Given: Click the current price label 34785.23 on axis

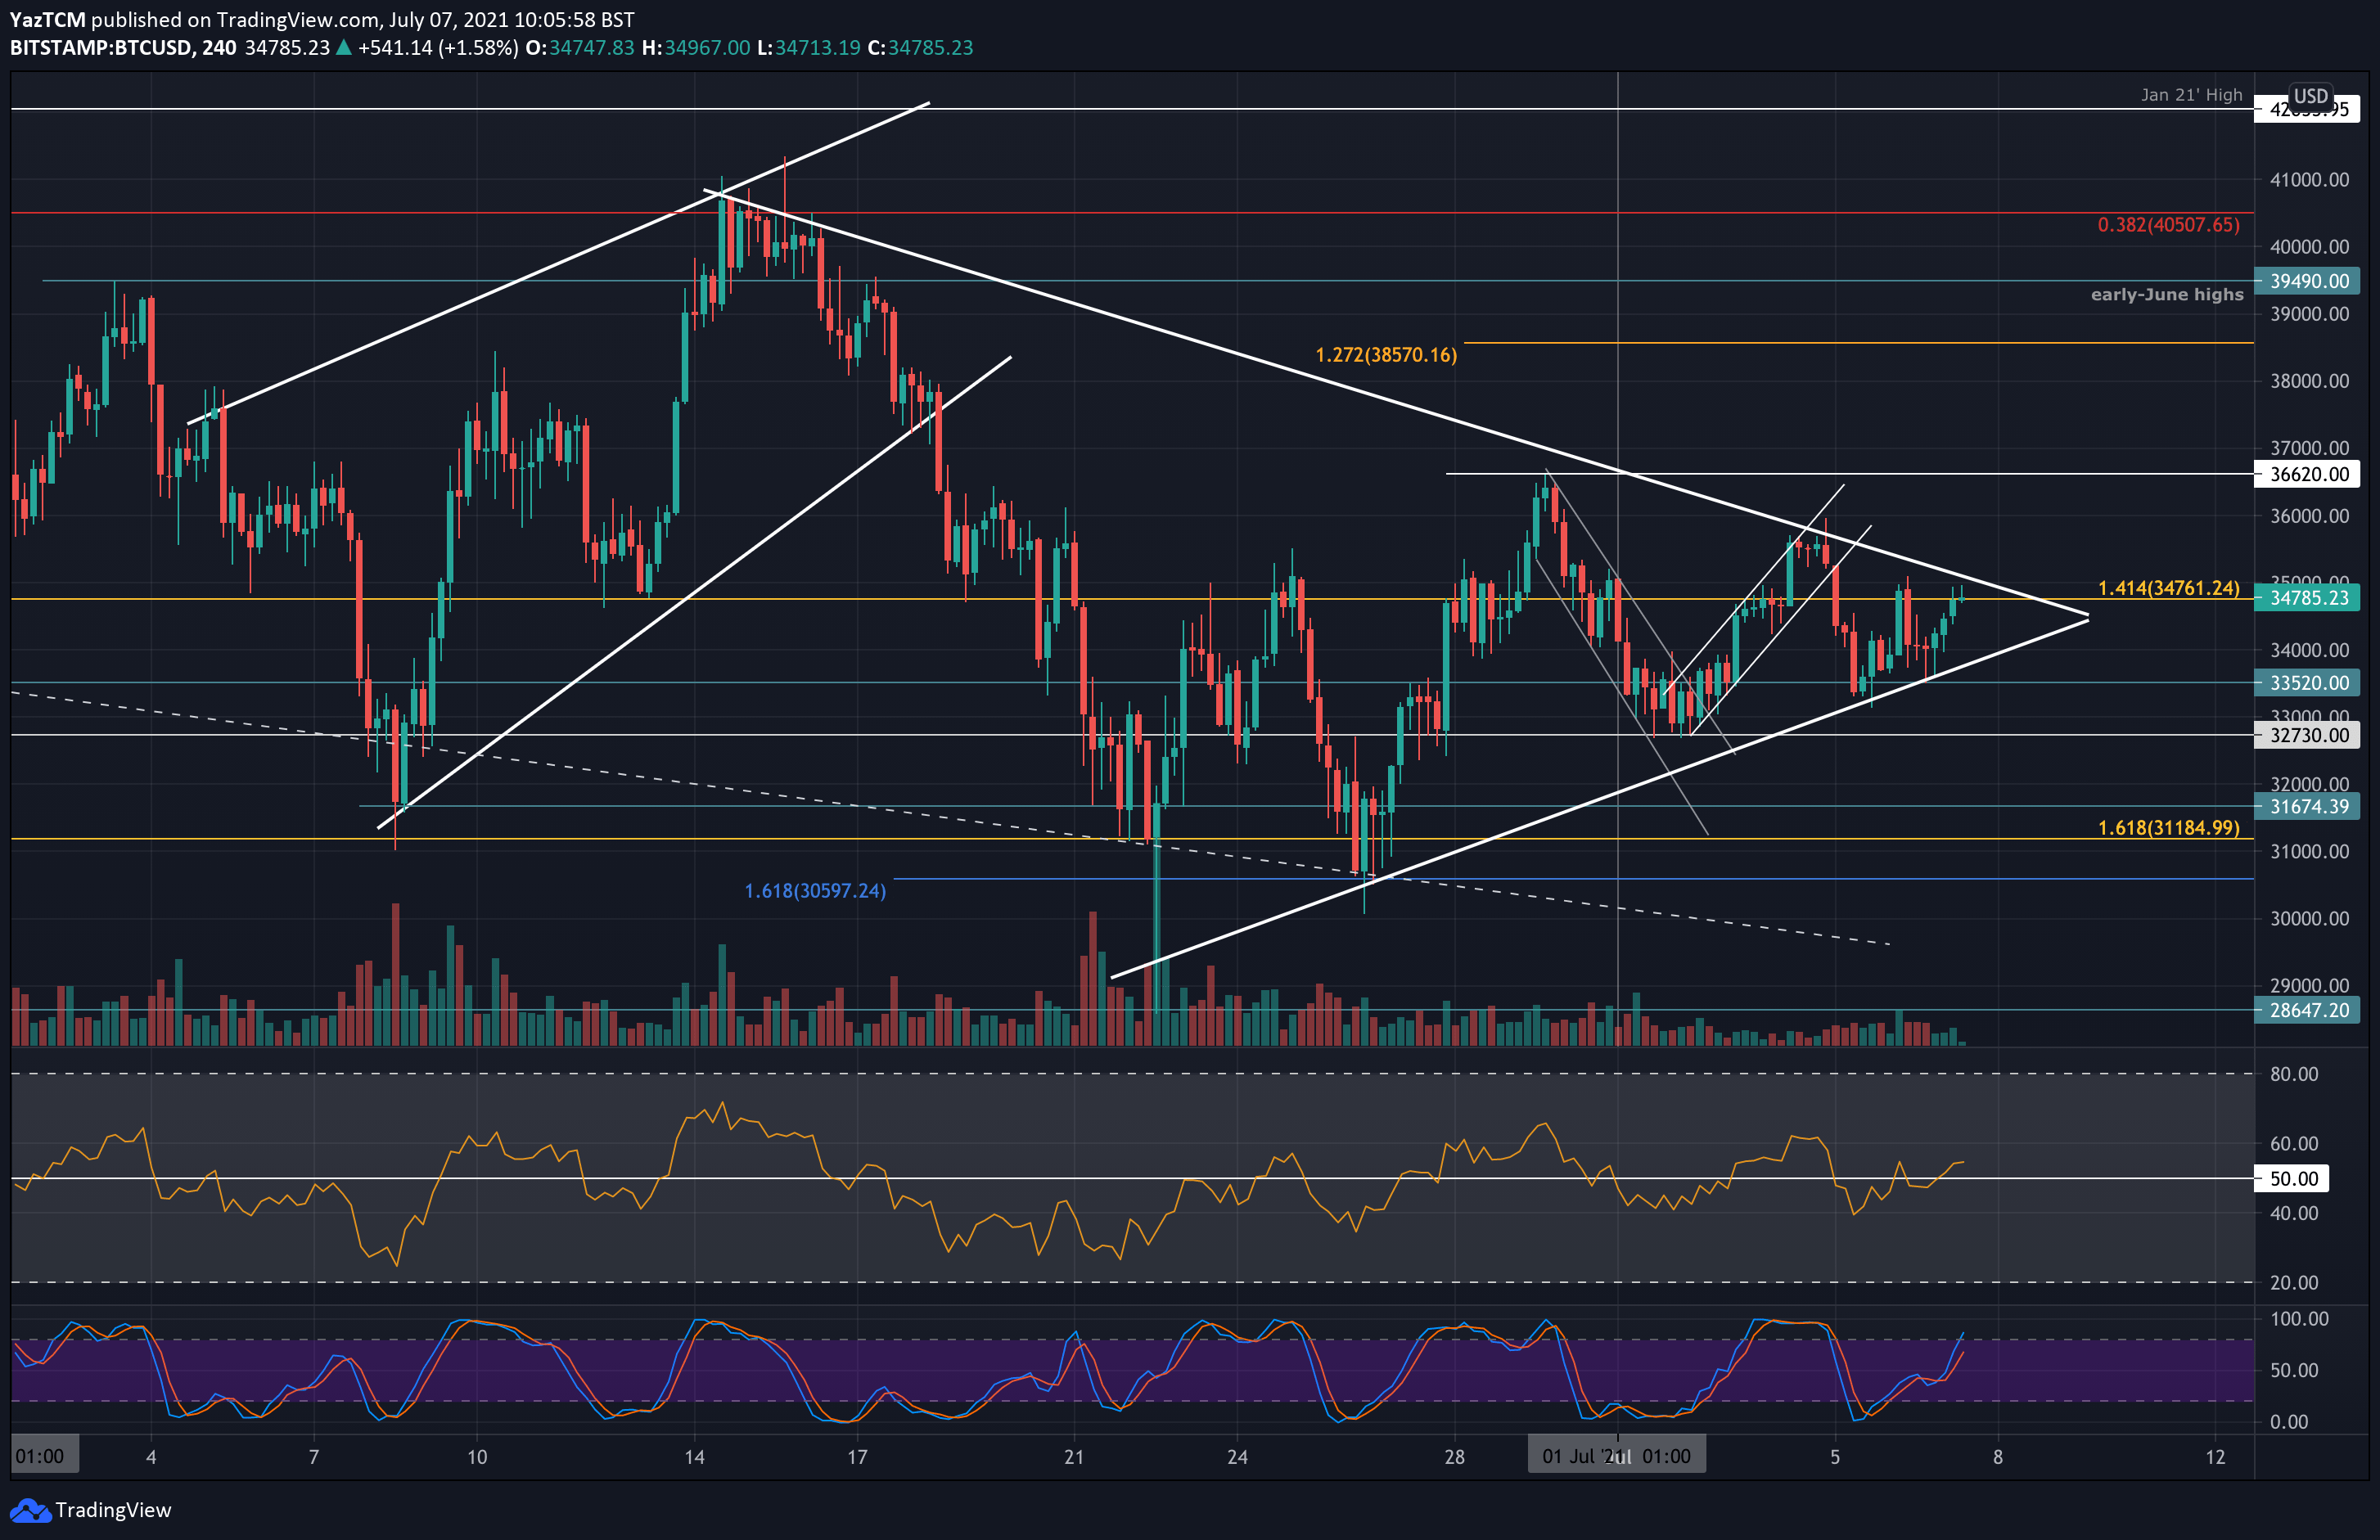Looking at the screenshot, I should [x=2308, y=598].
